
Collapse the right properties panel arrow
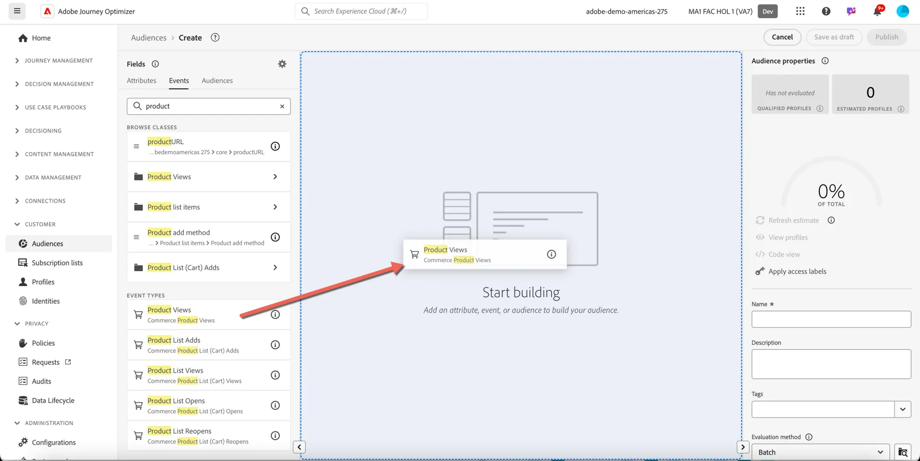pyautogui.click(x=743, y=447)
